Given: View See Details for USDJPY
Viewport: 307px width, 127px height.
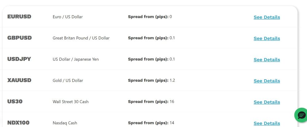Looking at the screenshot, I should 266,60.
